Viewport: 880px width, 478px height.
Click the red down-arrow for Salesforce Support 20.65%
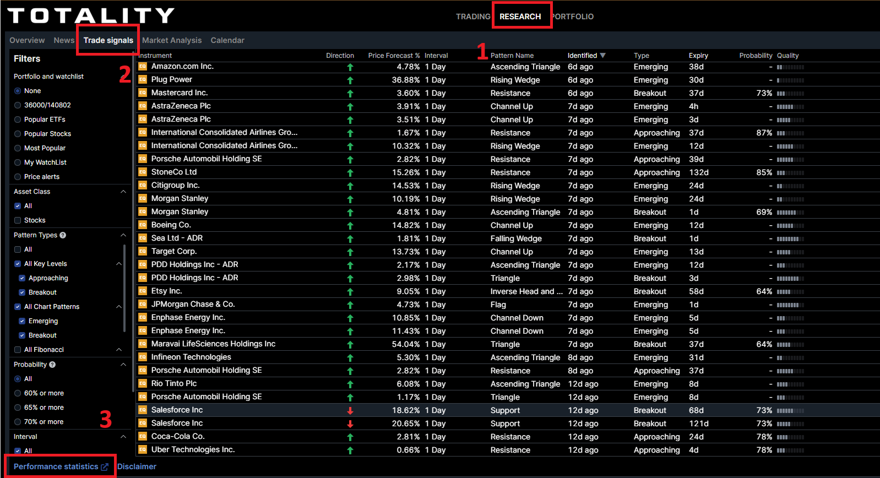pyautogui.click(x=350, y=424)
